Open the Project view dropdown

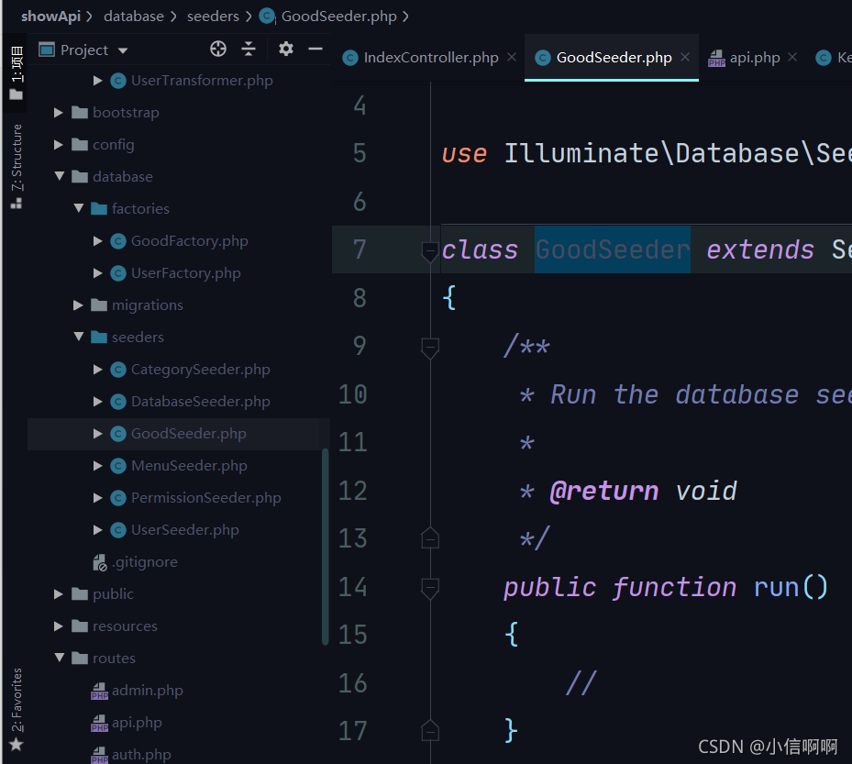click(x=123, y=50)
